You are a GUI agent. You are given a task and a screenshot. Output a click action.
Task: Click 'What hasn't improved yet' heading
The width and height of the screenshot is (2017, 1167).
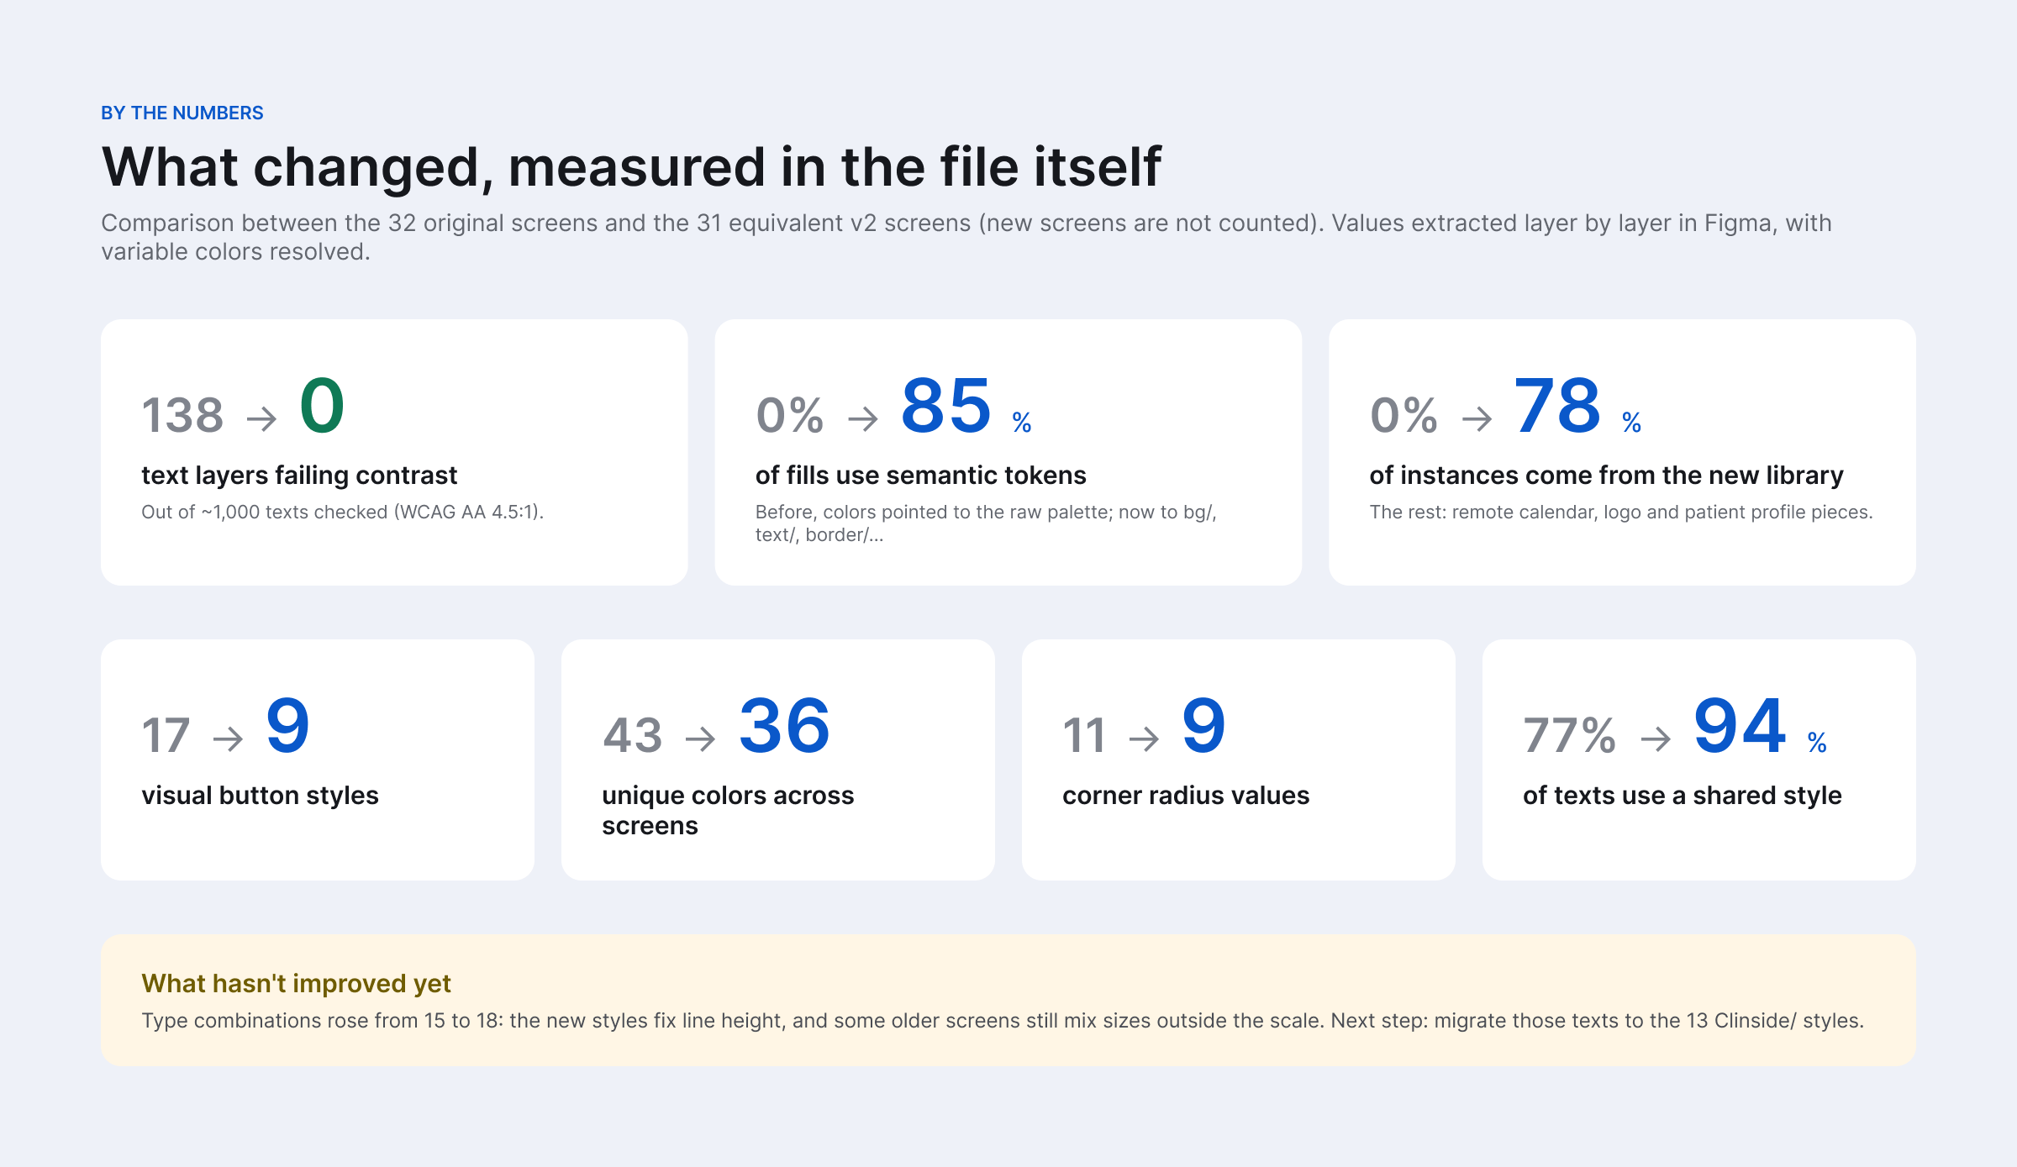pyautogui.click(x=296, y=984)
